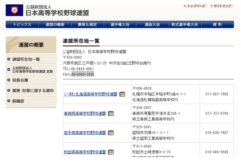Open 組織図 sidebar item
The height and width of the screenshot is (162, 241).
click(31, 101)
